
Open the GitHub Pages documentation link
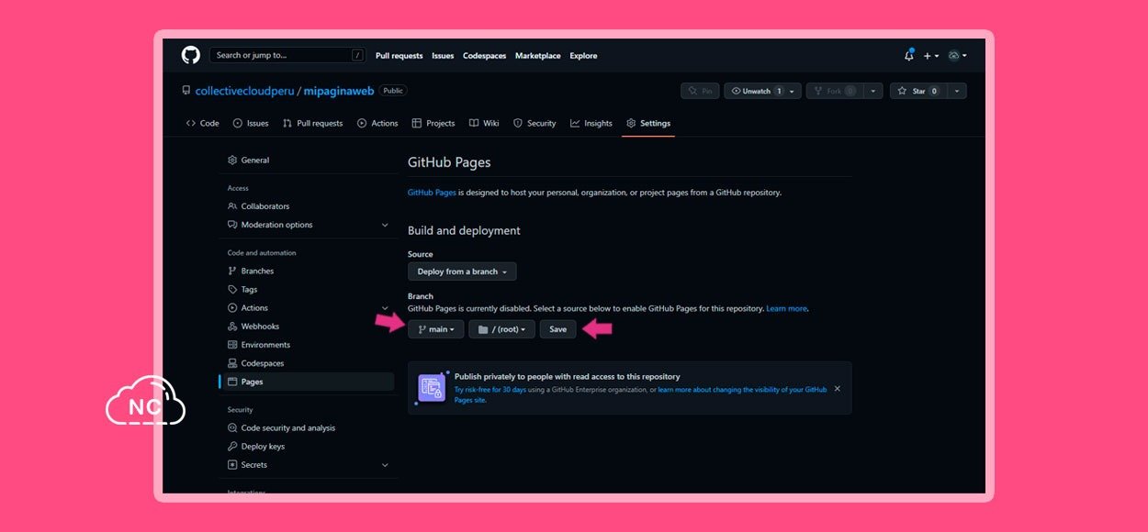(x=432, y=193)
